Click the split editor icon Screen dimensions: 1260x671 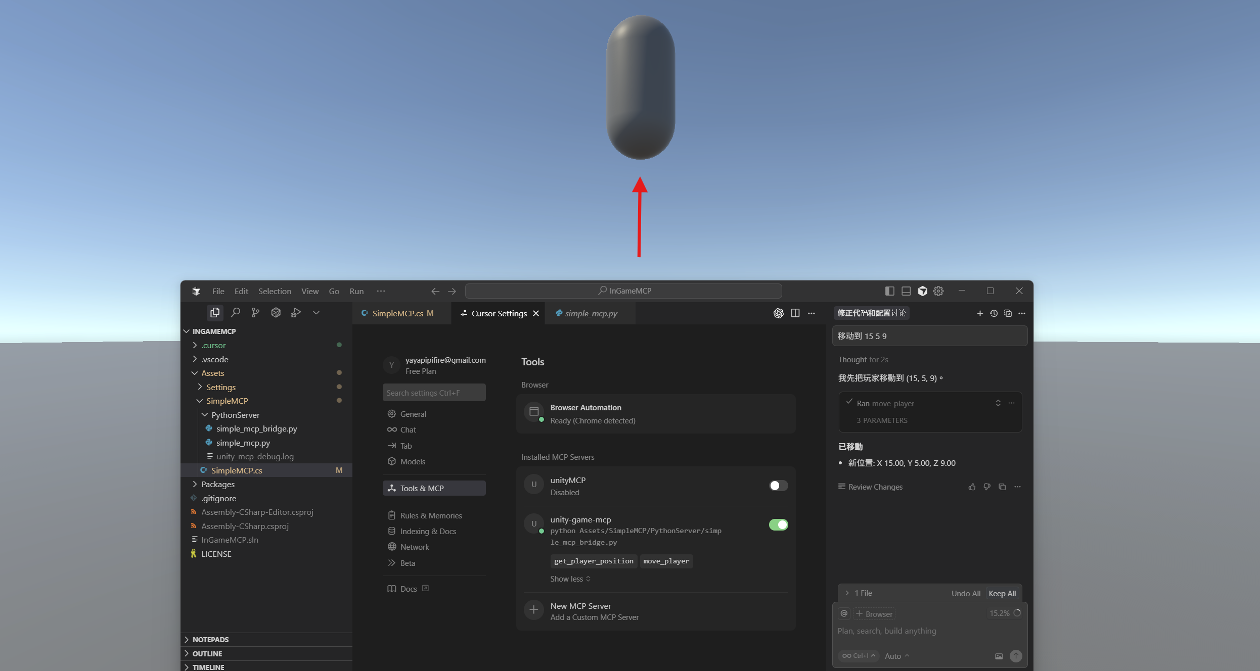(x=795, y=313)
